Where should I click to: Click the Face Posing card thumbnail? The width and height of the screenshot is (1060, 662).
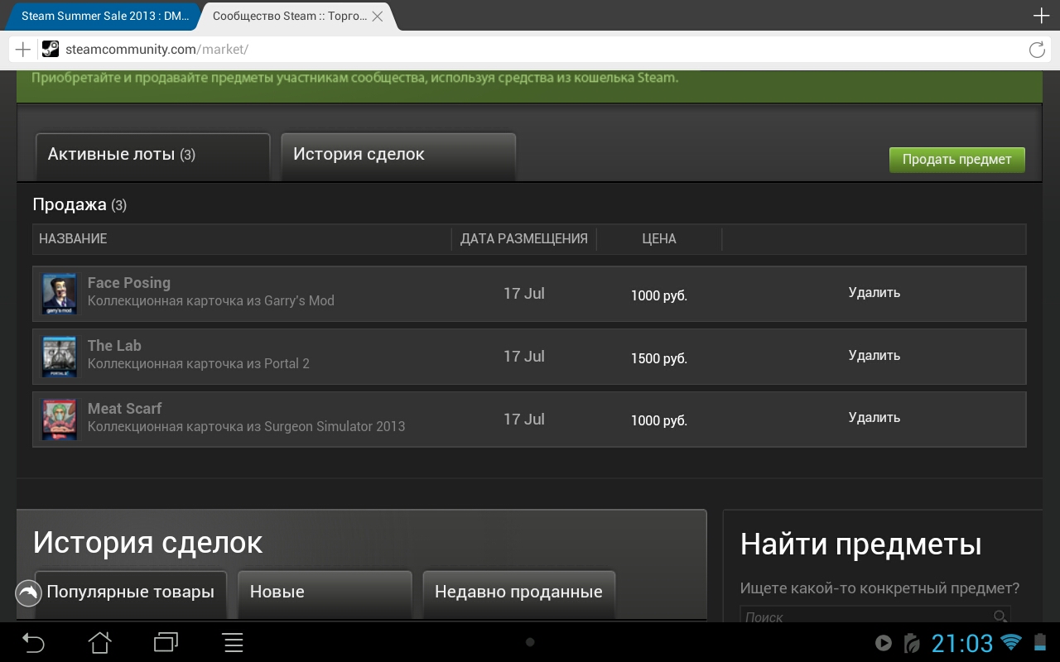(x=59, y=294)
